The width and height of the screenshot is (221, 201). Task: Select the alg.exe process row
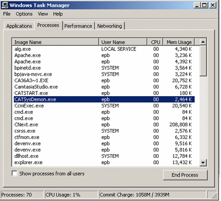click(104, 49)
